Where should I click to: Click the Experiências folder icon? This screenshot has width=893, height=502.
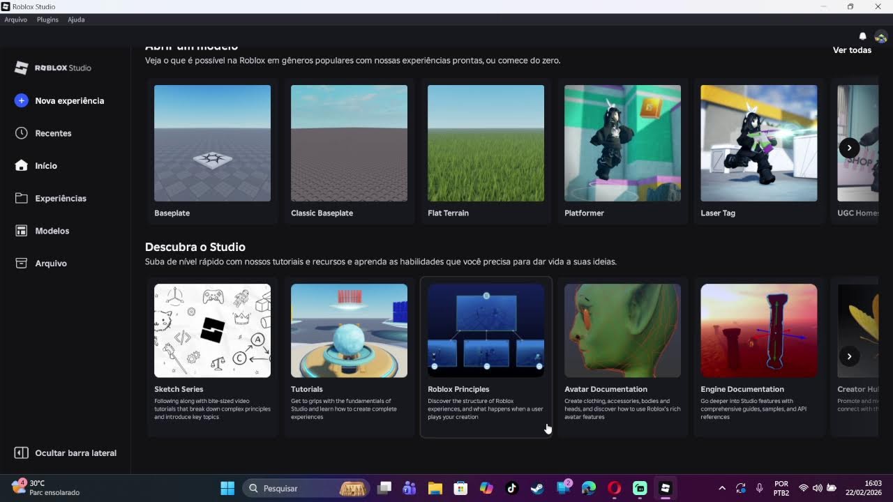pos(22,198)
